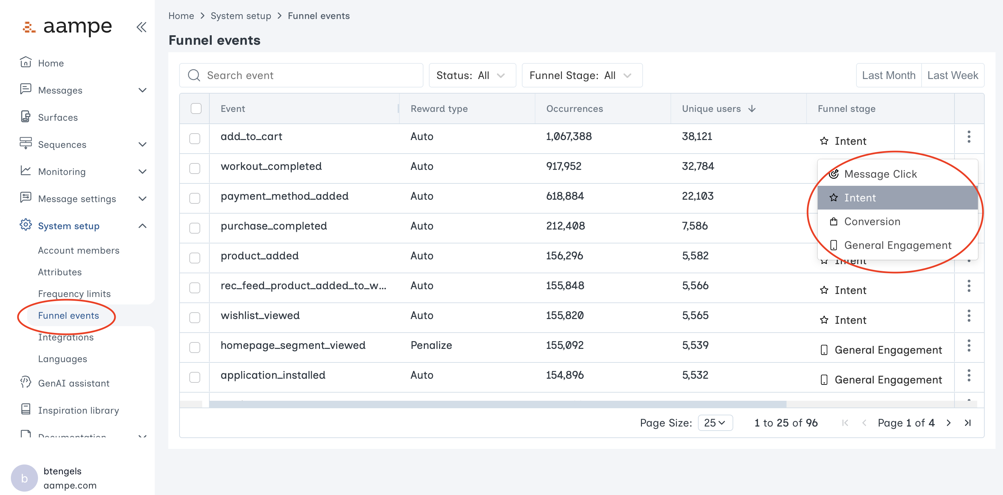Click the purchase_completed event name
Image resolution: width=1003 pixels, height=495 pixels.
pyautogui.click(x=274, y=226)
